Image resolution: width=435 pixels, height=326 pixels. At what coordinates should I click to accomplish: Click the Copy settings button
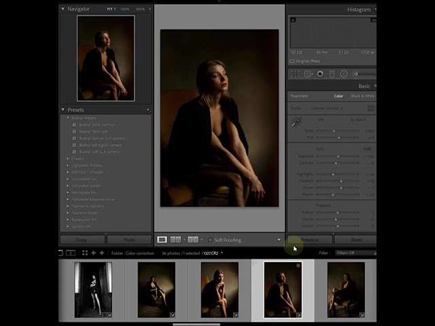81,240
